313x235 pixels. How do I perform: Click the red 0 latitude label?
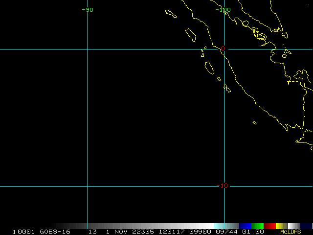[x=223, y=48]
